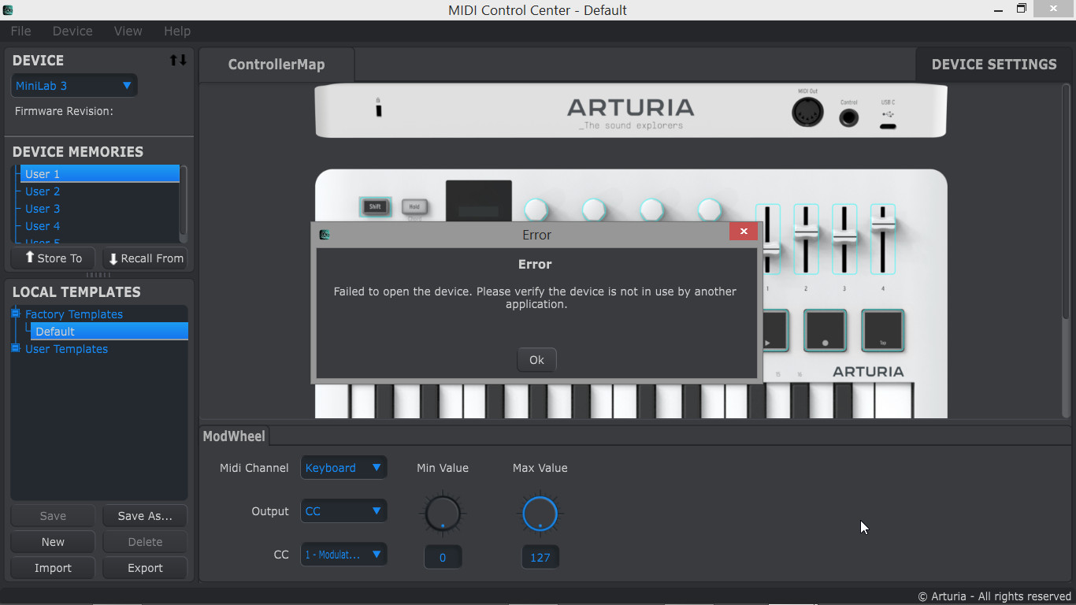This screenshot has width=1076, height=605.
Task: Click the Export button
Action: pos(145,568)
